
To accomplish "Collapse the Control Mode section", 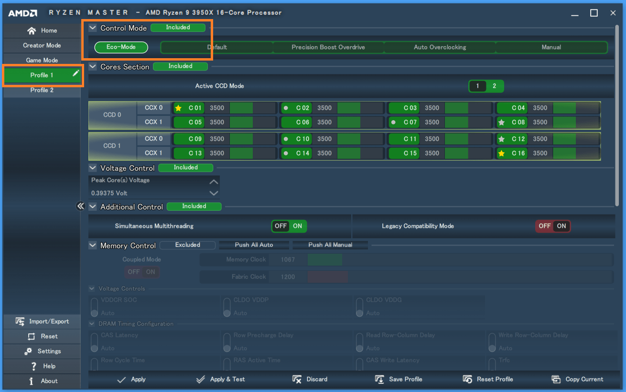I will 93,28.
